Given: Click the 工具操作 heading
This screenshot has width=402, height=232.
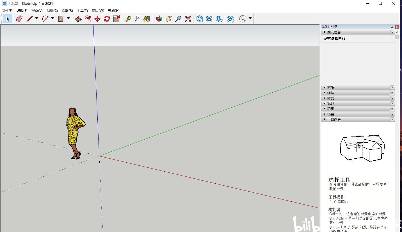Looking at the screenshot, I should click(x=336, y=197).
